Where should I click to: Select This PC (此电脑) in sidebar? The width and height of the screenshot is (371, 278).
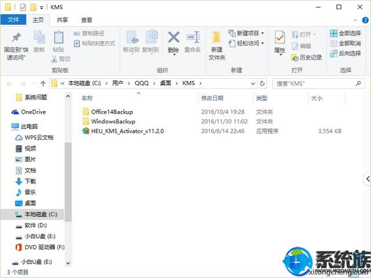pyautogui.click(x=24, y=126)
